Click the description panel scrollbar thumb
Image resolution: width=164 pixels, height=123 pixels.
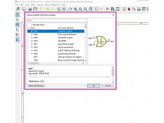pyautogui.click(x=113, y=73)
